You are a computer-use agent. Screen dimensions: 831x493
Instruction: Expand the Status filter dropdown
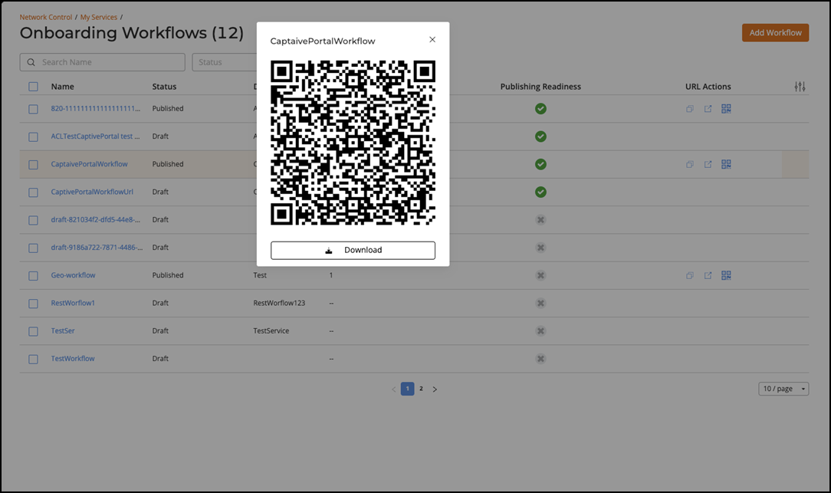(225, 62)
